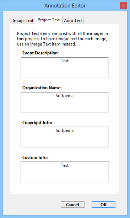Click the Copyright Info text box
Viewport: 130px width, 218px height.
tap(65, 137)
